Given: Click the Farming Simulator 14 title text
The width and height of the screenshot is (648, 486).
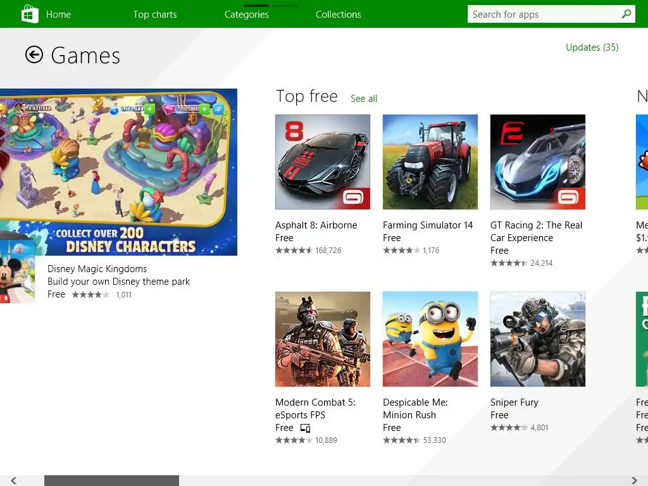Looking at the screenshot, I should [x=428, y=225].
